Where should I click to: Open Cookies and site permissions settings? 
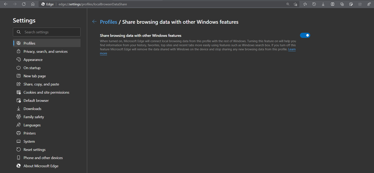[47, 92]
